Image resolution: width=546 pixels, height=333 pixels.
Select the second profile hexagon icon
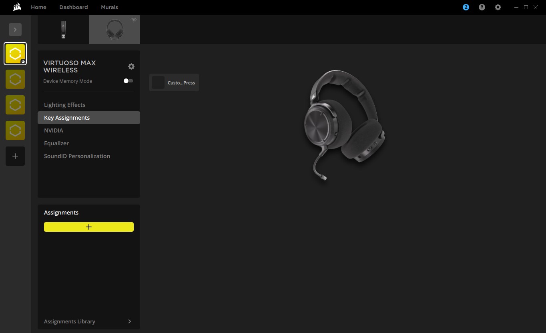15,79
